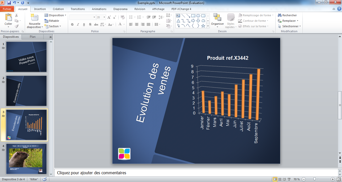This screenshot has width=342, height=182.
Task: Toggle bold formatting in the Police group
Action: click(x=72, y=24)
